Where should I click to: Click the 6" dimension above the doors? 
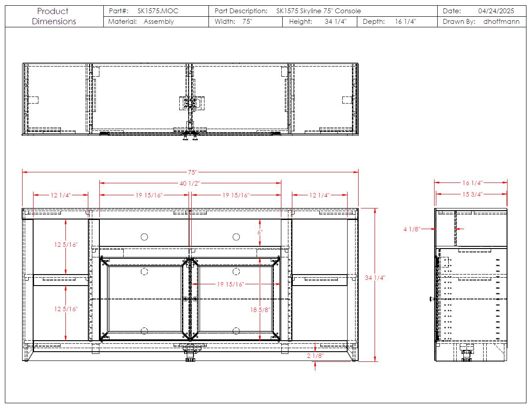(x=260, y=232)
